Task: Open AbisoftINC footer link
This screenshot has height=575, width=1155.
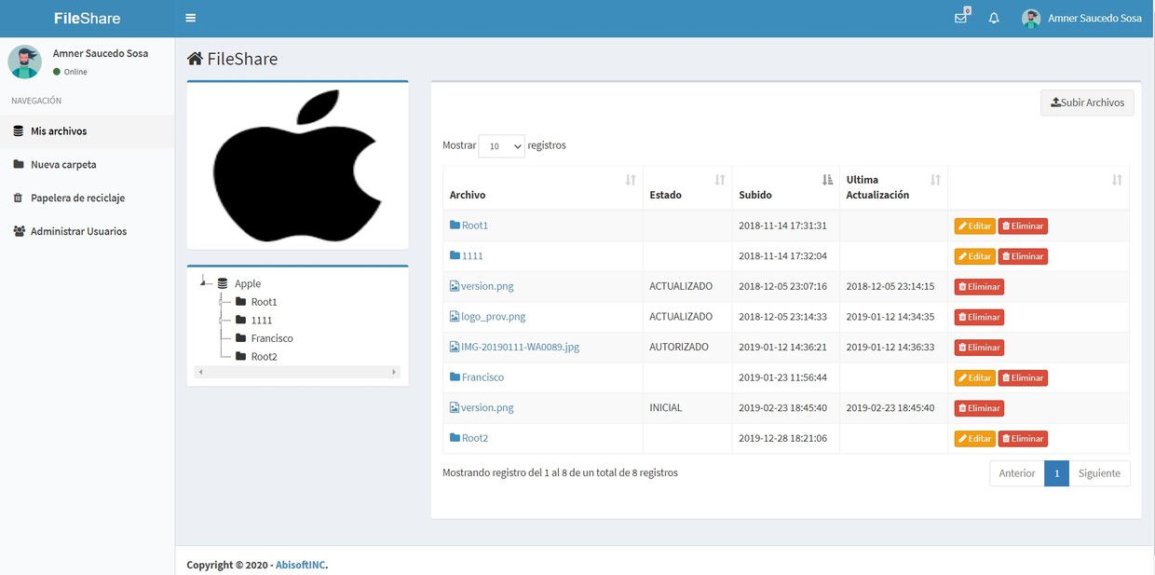Action: coord(300,565)
